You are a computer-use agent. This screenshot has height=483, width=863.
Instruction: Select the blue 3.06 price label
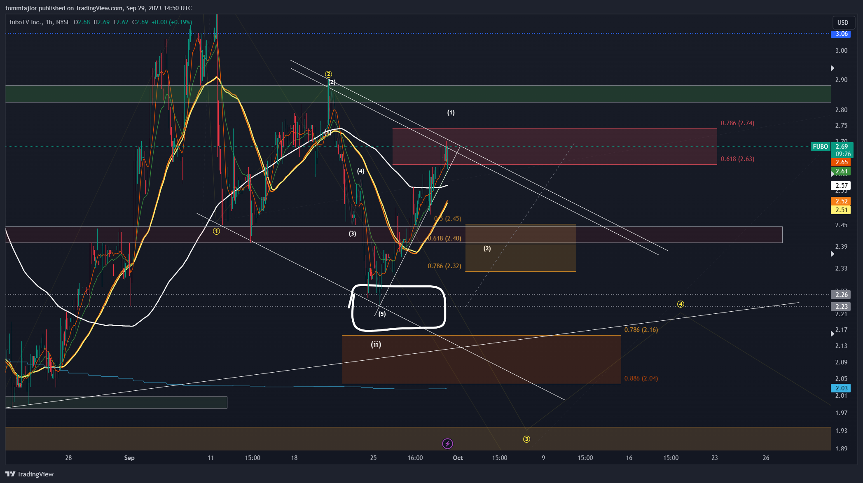(x=841, y=34)
